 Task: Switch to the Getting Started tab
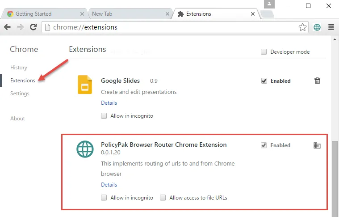click(42, 14)
